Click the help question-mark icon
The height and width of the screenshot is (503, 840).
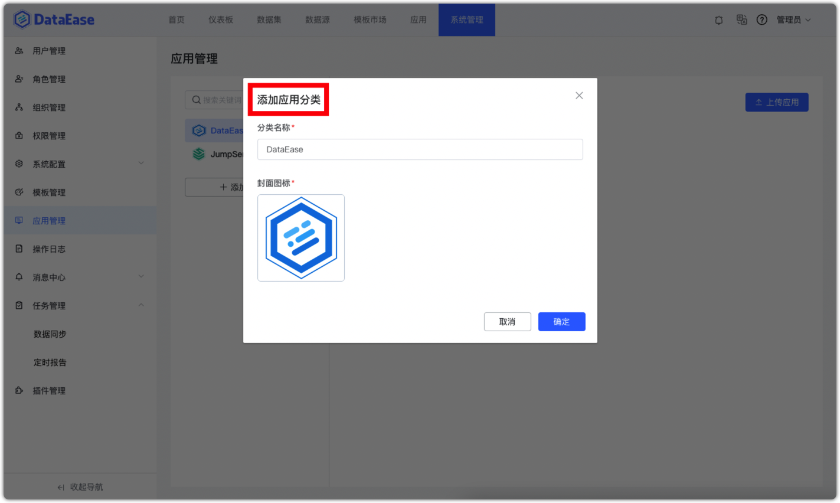761,19
